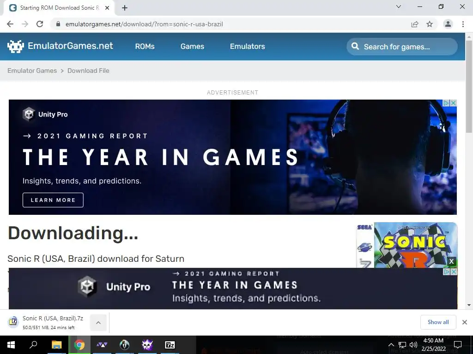Go back to previous page in Chrome
Screen dimensions: 473x354
[10, 24]
